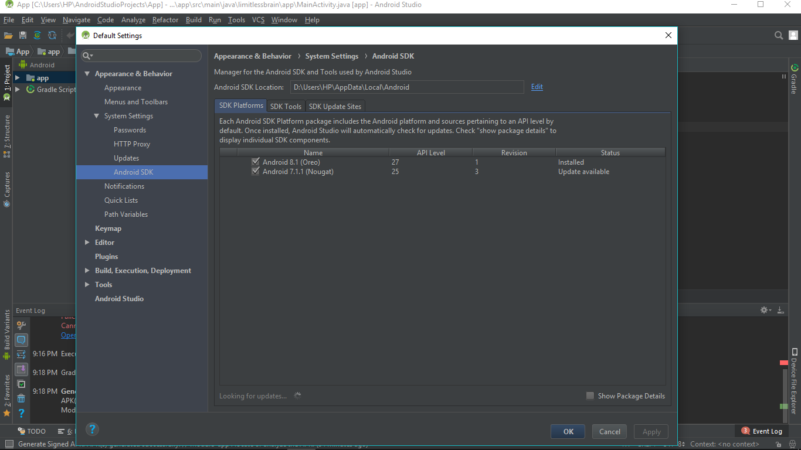The width and height of the screenshot is (801, 450).
Task: Open the TODO tool window button
Action: point(32,431)
